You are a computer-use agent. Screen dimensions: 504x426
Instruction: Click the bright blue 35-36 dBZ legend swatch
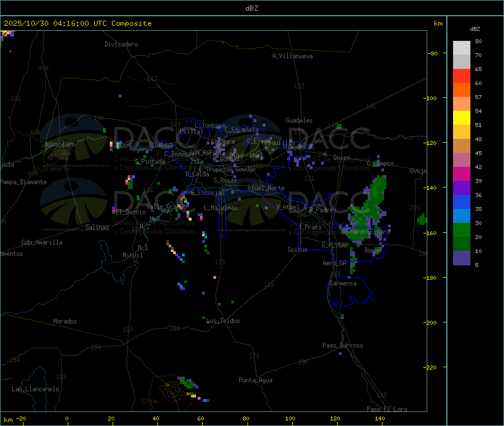point(461,202)
